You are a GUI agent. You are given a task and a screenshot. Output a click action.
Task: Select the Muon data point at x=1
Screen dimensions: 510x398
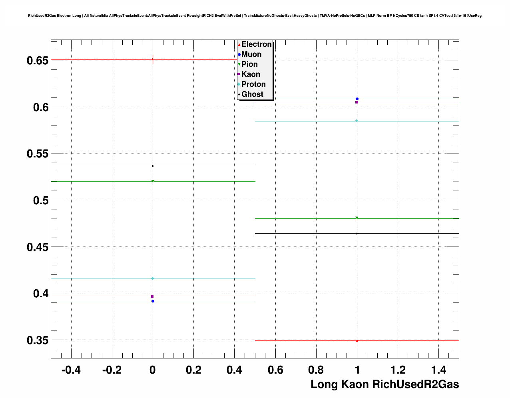click(x=357, y=99)
